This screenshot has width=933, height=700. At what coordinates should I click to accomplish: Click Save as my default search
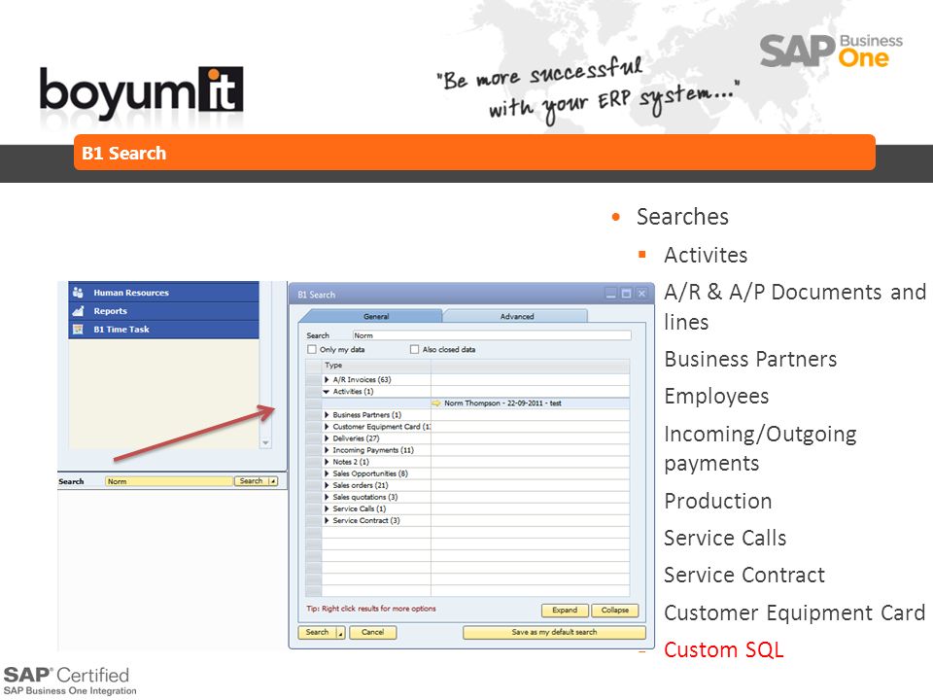pyautogui.click(x=554, y=632)
